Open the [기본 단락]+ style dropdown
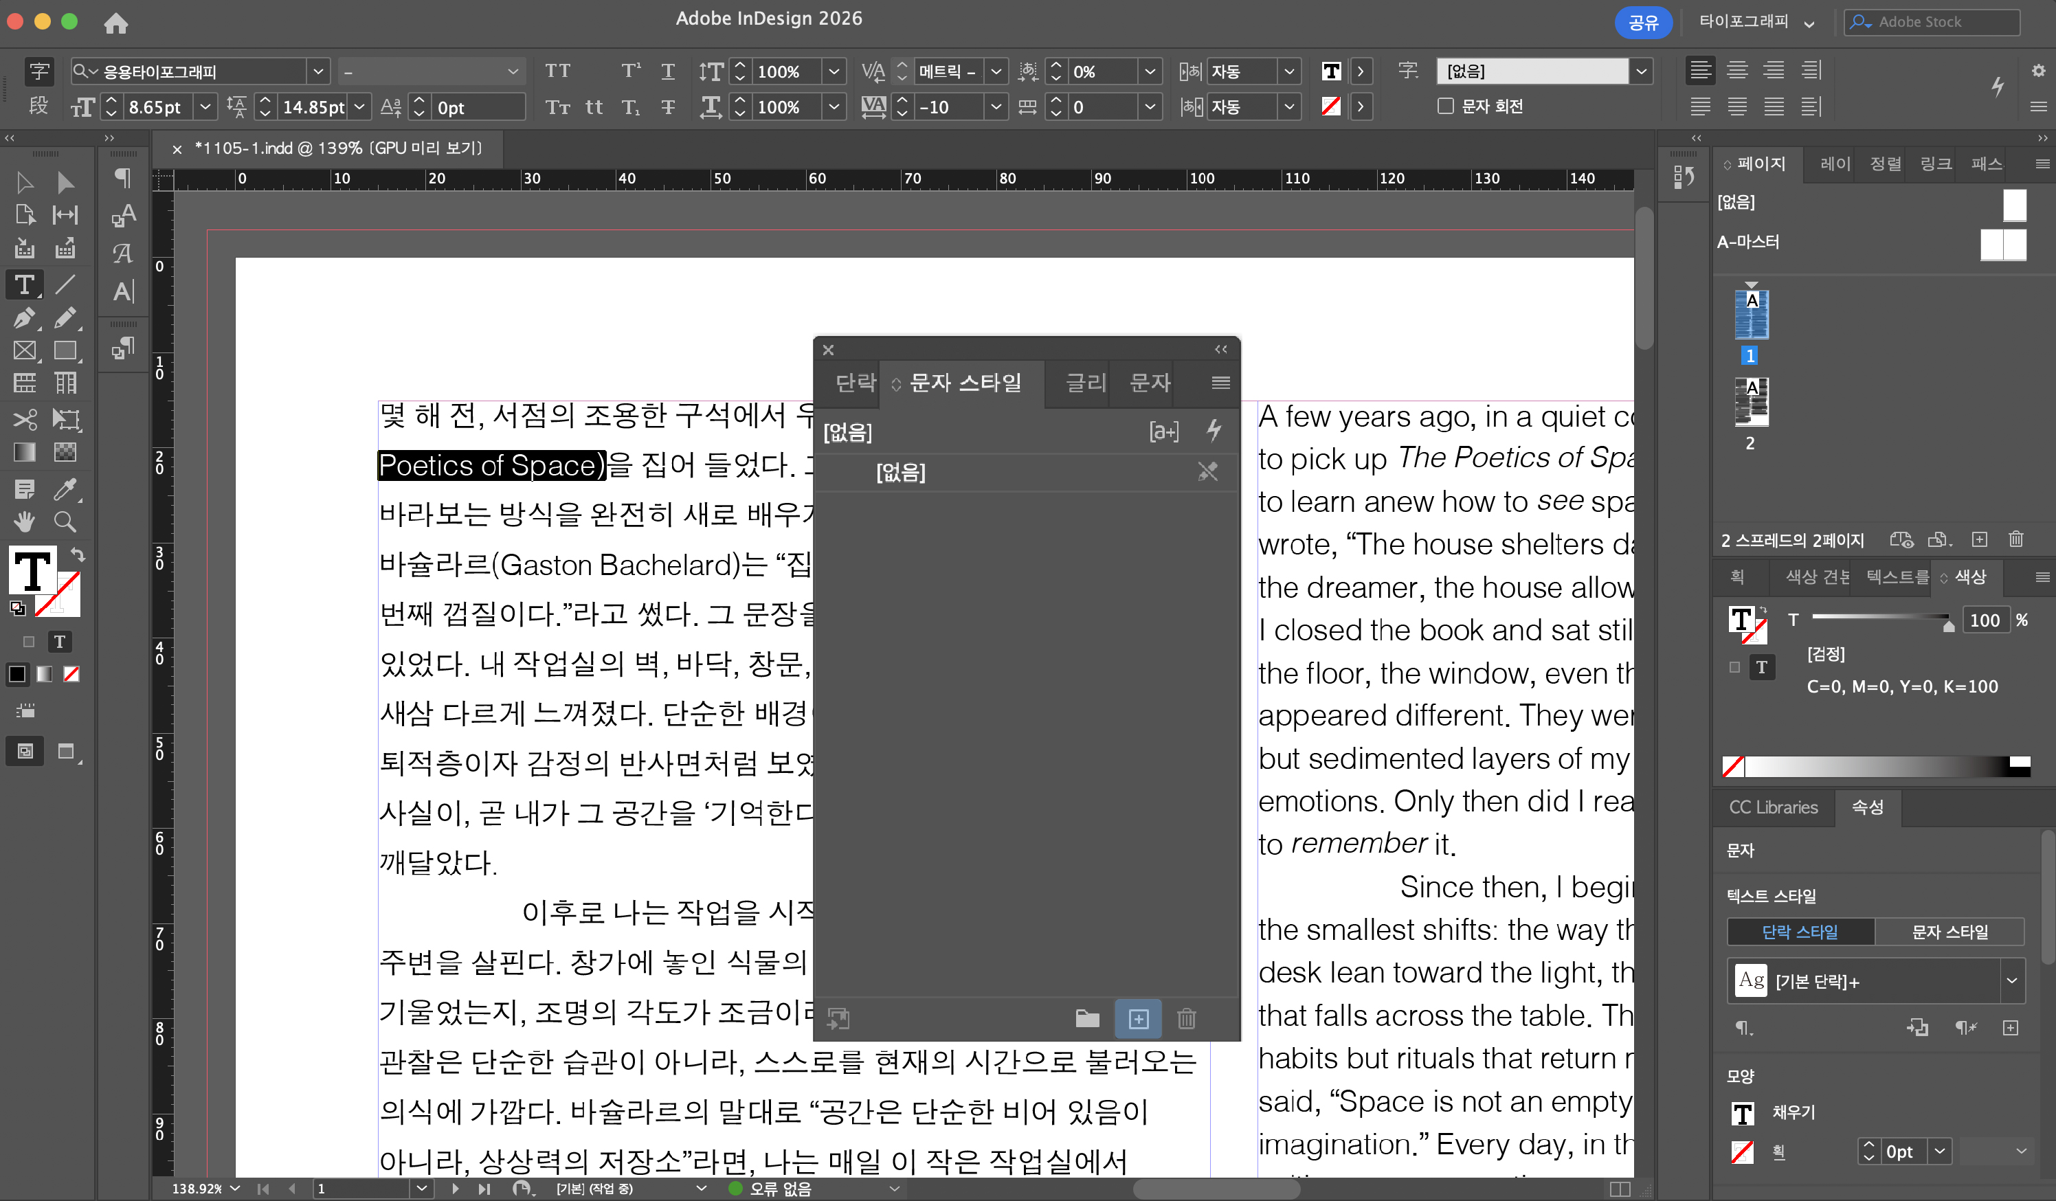The height and width of the screenshot is (1201, 2056). point(2011,980)
